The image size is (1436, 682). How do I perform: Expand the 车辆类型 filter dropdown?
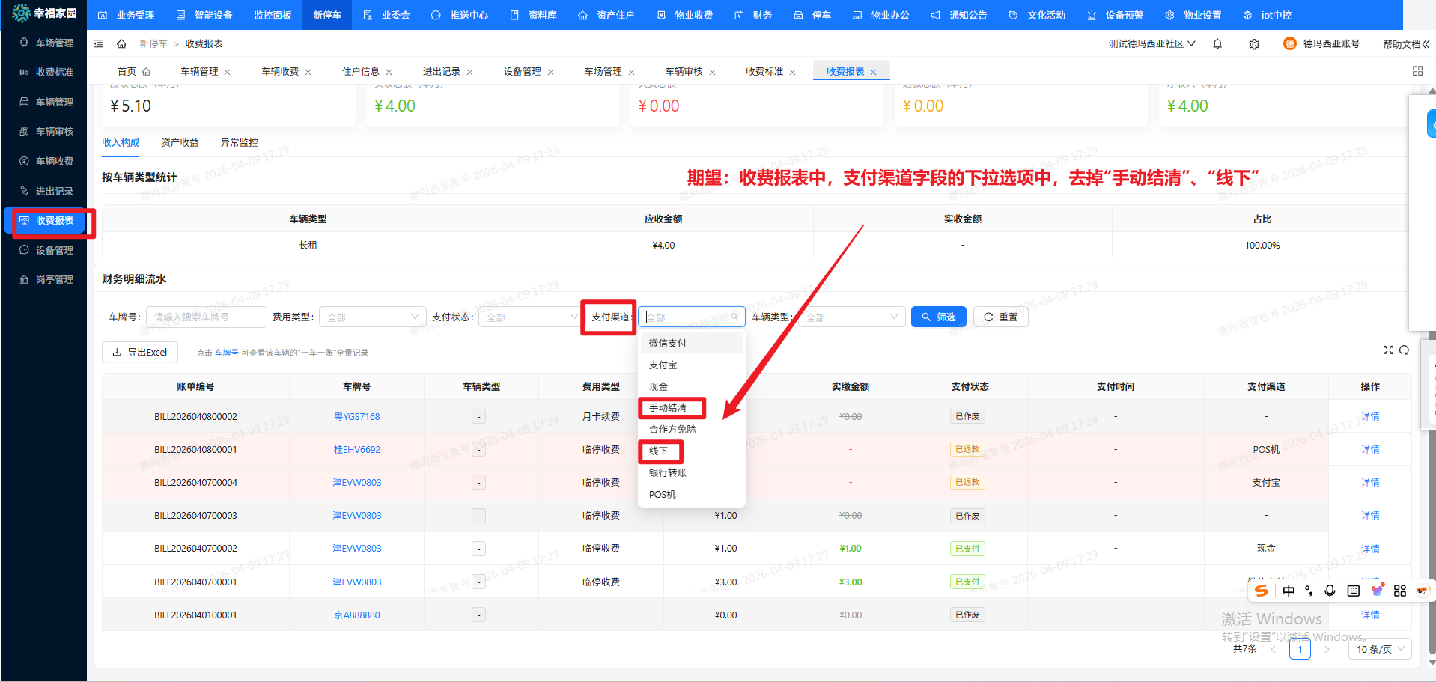(x=852, y=317)
